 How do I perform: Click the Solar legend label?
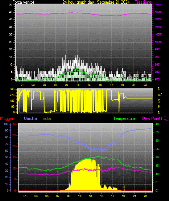coord(47,118)
